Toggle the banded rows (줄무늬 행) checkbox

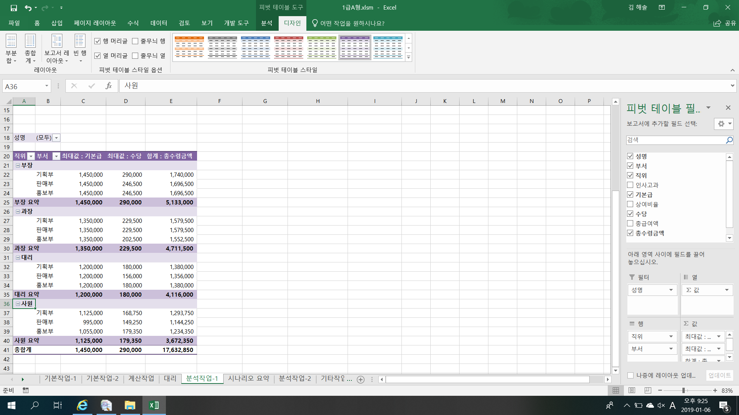coord(135,41)
